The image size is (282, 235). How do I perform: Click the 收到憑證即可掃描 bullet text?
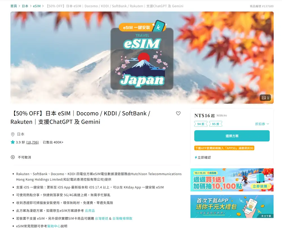coord(65,203)
